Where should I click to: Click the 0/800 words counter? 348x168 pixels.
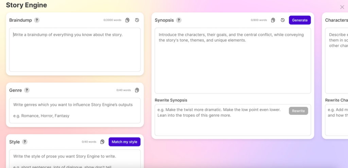pos(259,20)
